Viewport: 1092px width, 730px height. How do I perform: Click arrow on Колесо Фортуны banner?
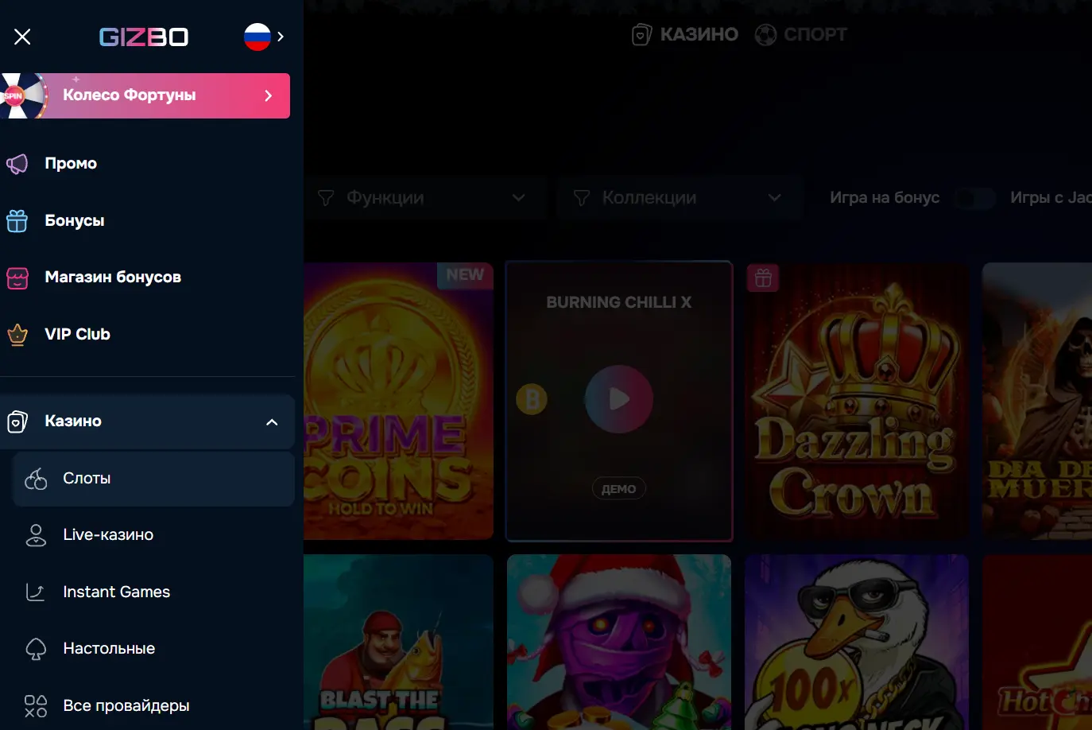point(269,95)
